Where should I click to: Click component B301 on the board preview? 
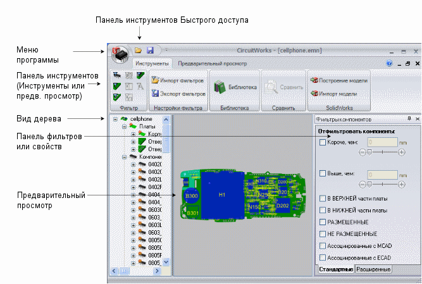[193, 213]
